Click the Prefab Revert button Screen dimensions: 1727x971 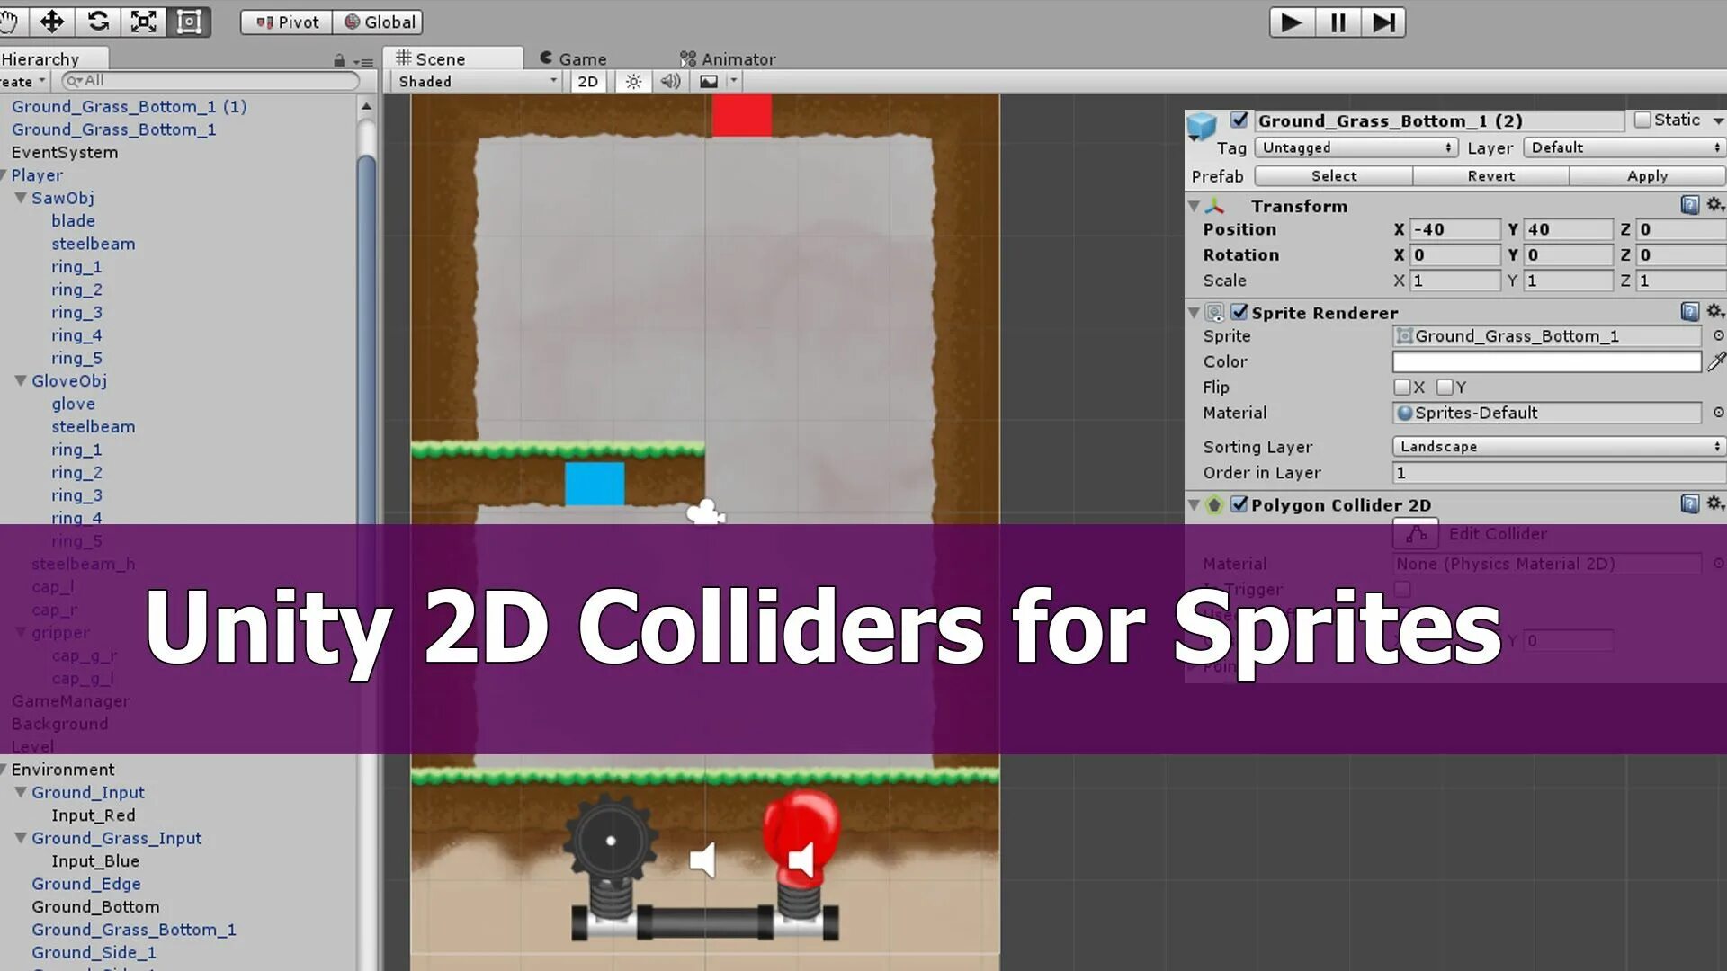[1491, 176]
